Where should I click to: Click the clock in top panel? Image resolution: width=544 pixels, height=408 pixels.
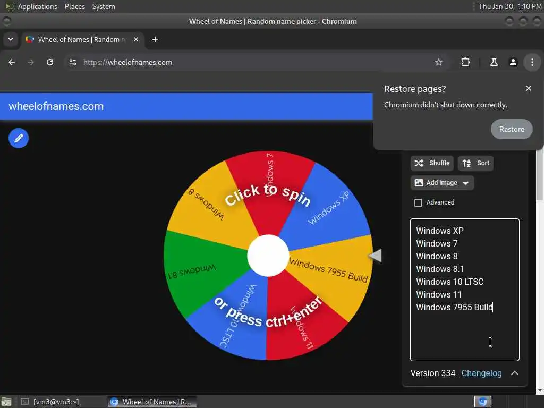(509, 6)
